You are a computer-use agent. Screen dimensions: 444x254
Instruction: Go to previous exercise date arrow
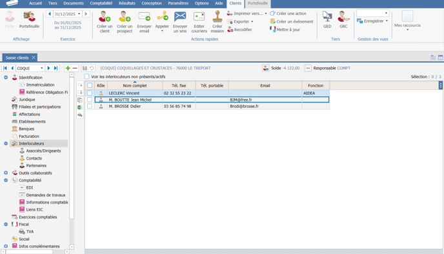[x=50, y=14]
